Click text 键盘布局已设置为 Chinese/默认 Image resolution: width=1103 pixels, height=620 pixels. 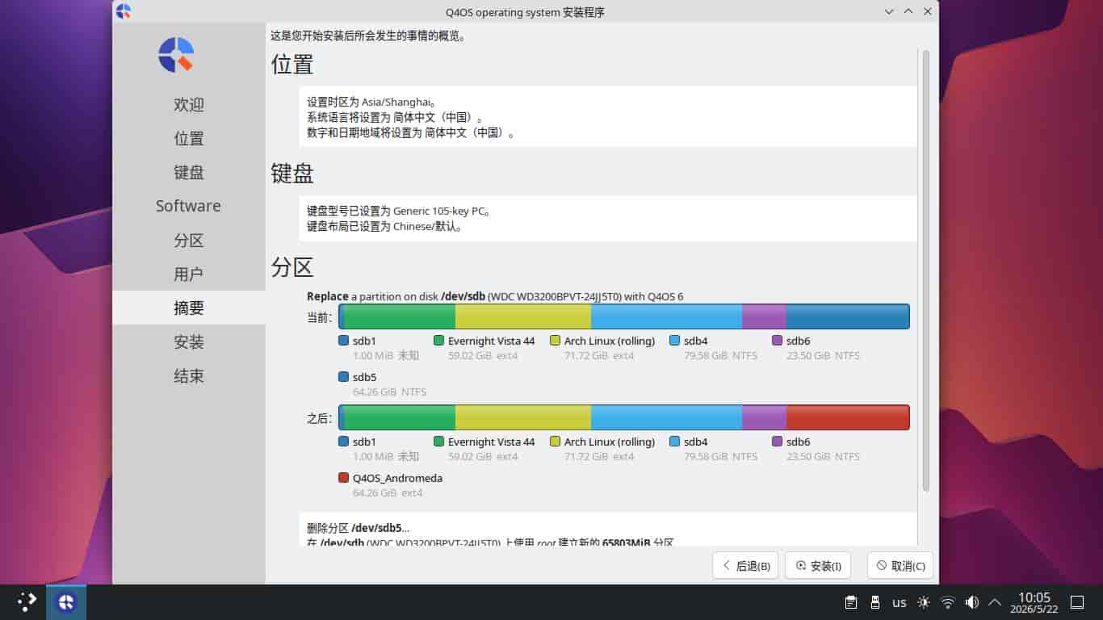tap(385, 227)
